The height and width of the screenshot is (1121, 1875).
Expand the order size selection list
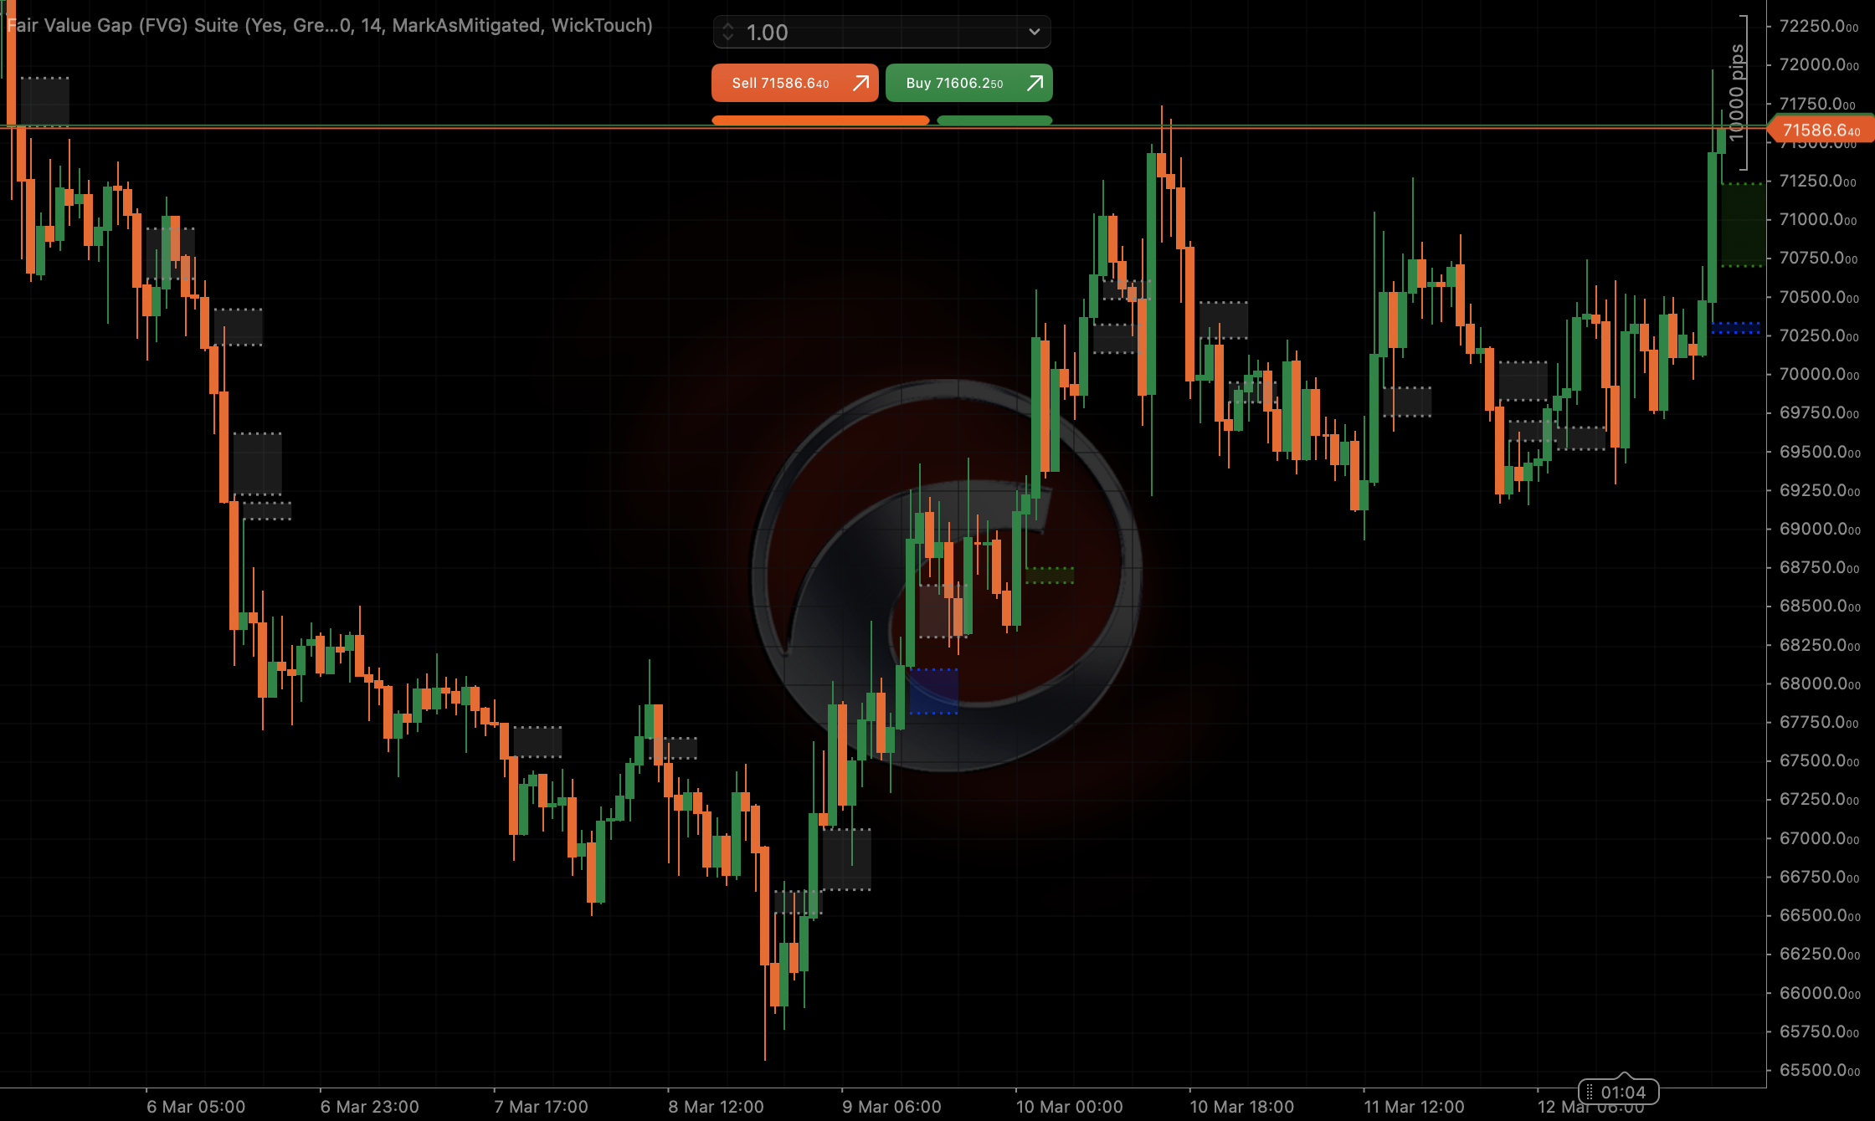pos(1035,33)
